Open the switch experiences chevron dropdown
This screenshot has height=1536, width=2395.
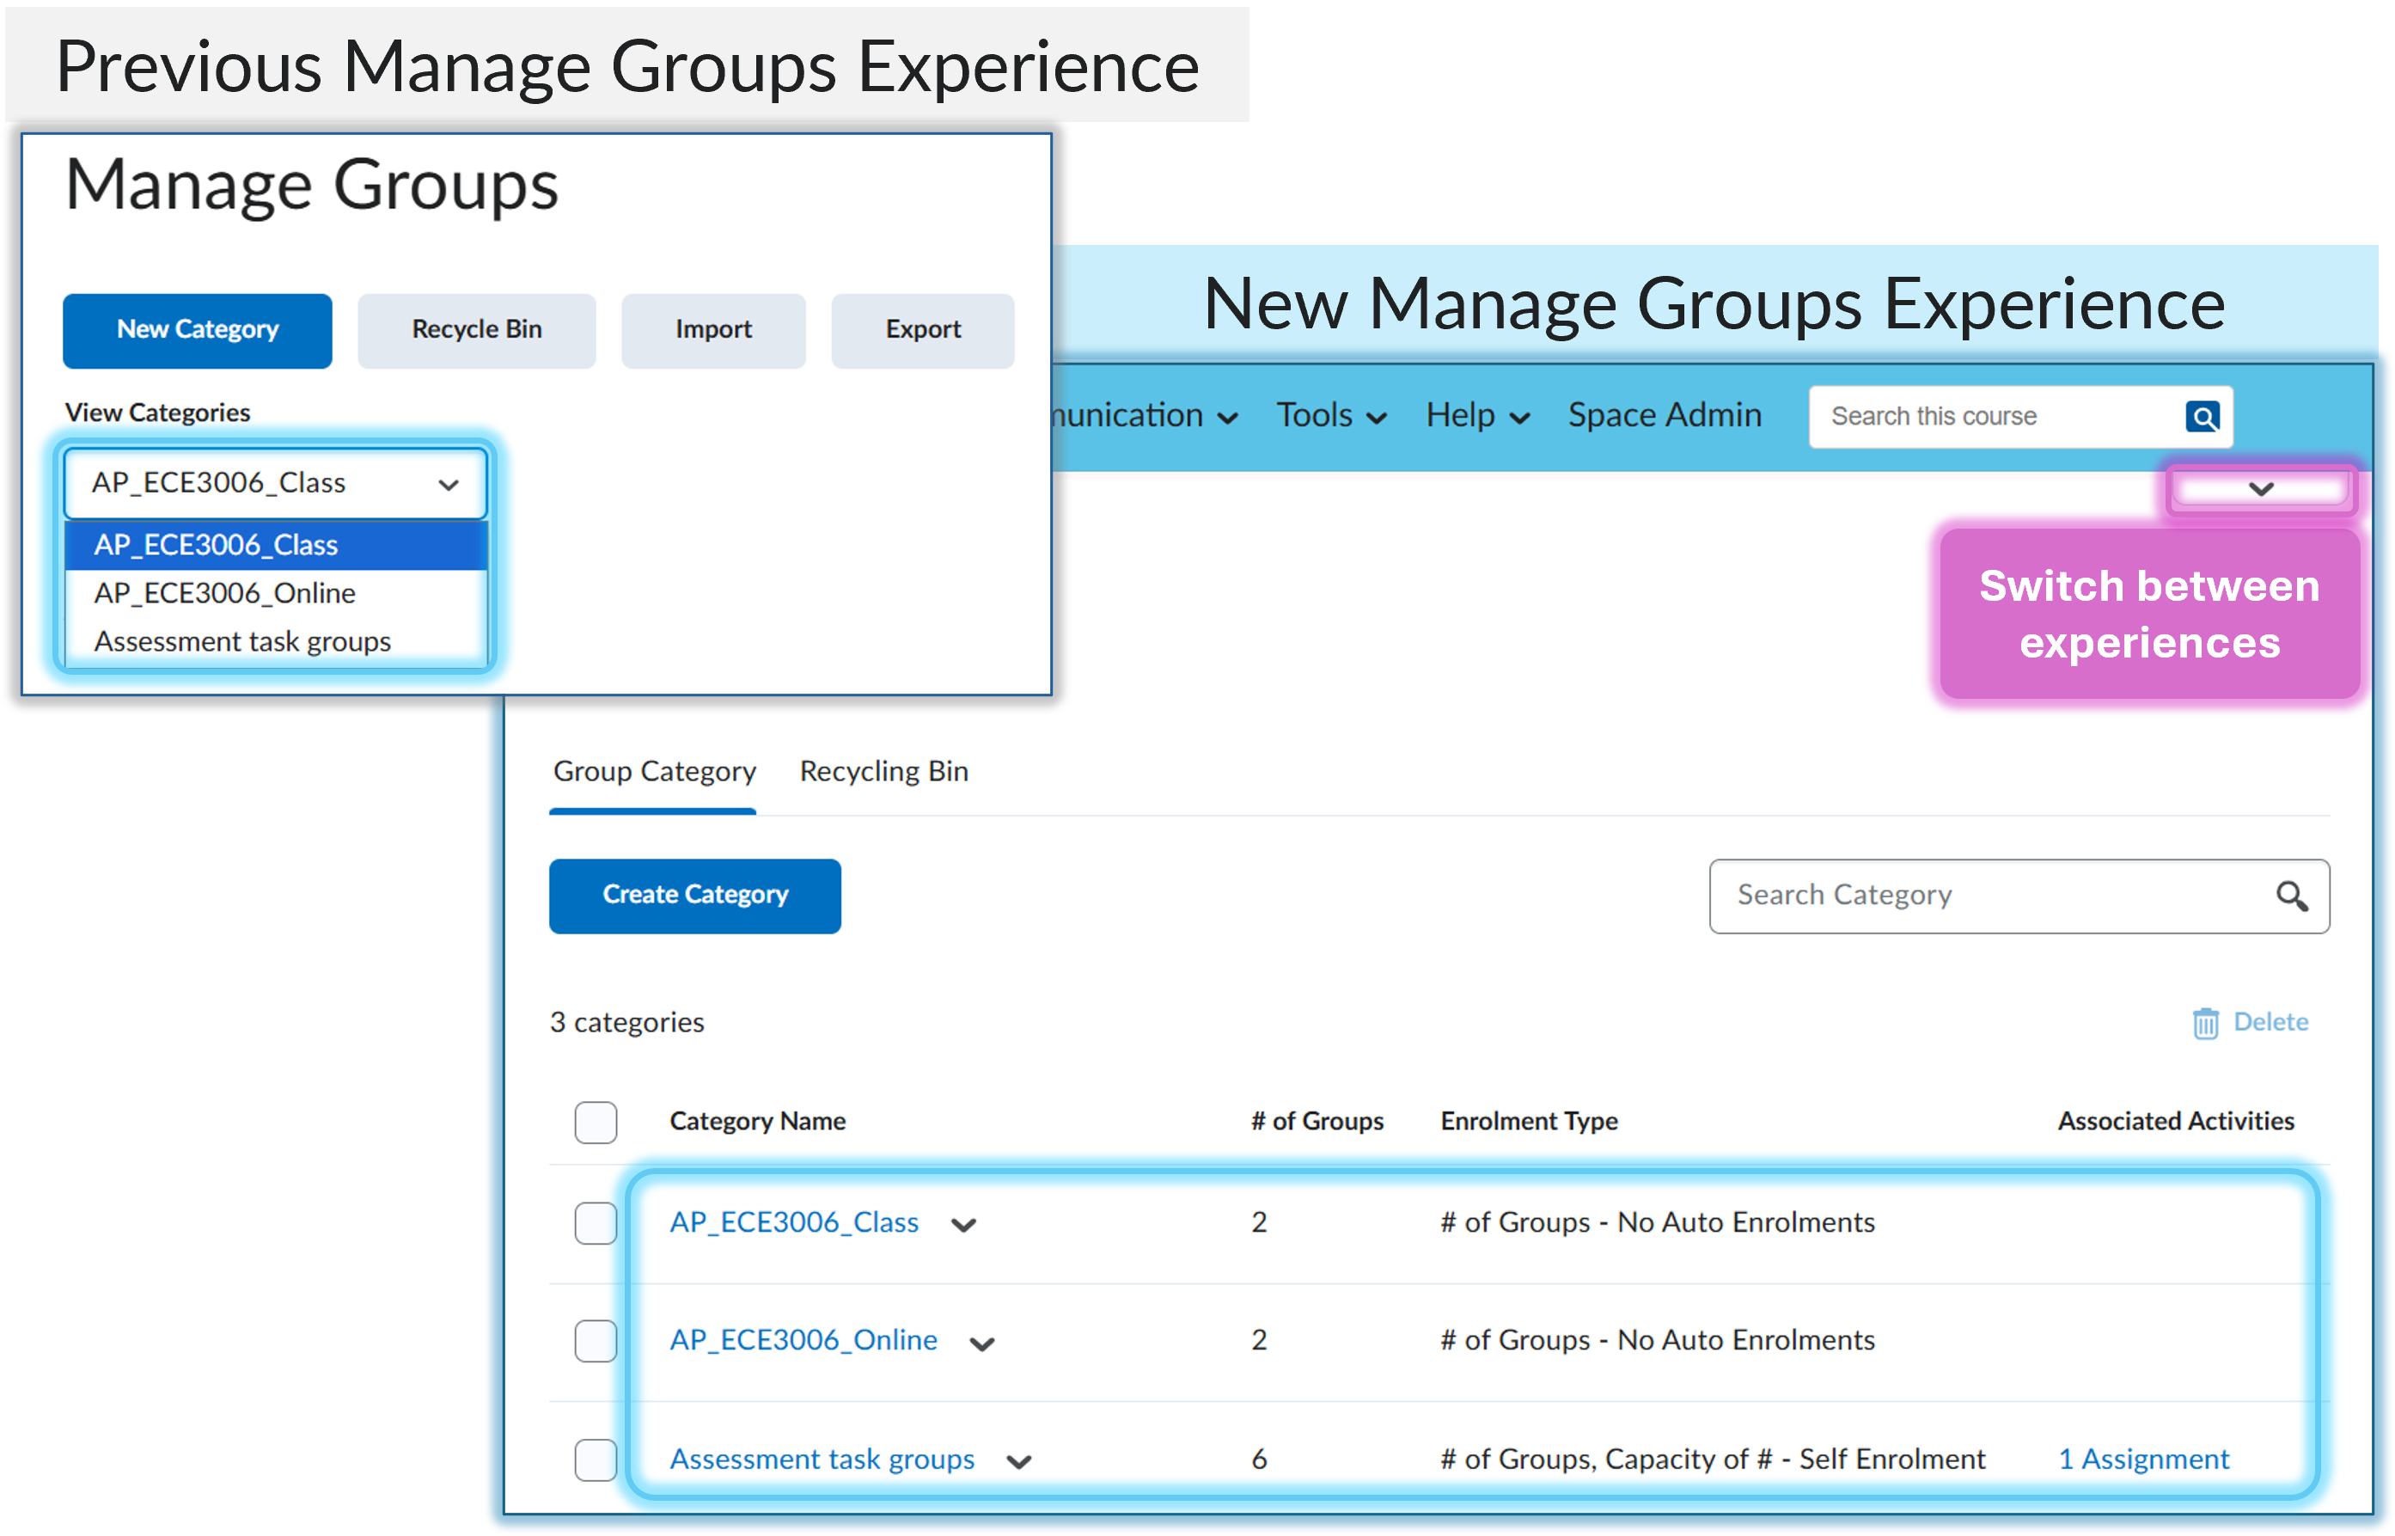(2260, 489)
